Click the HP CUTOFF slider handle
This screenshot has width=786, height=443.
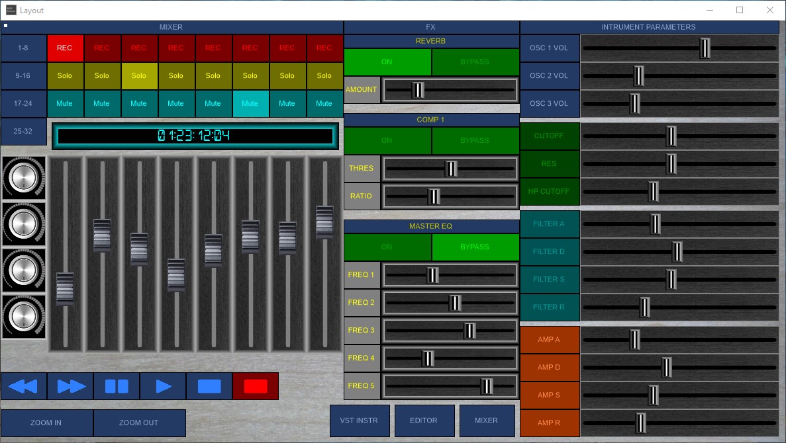[653, 191]
